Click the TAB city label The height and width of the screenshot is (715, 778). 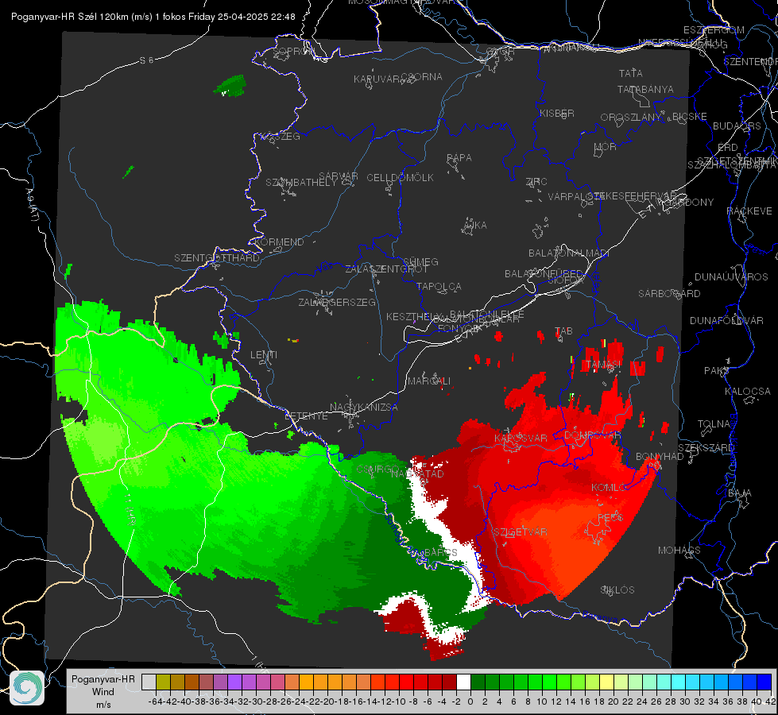[563, 331]
